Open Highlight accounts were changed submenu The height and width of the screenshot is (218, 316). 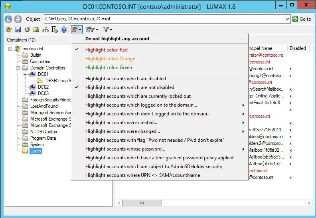pos(160,131)
